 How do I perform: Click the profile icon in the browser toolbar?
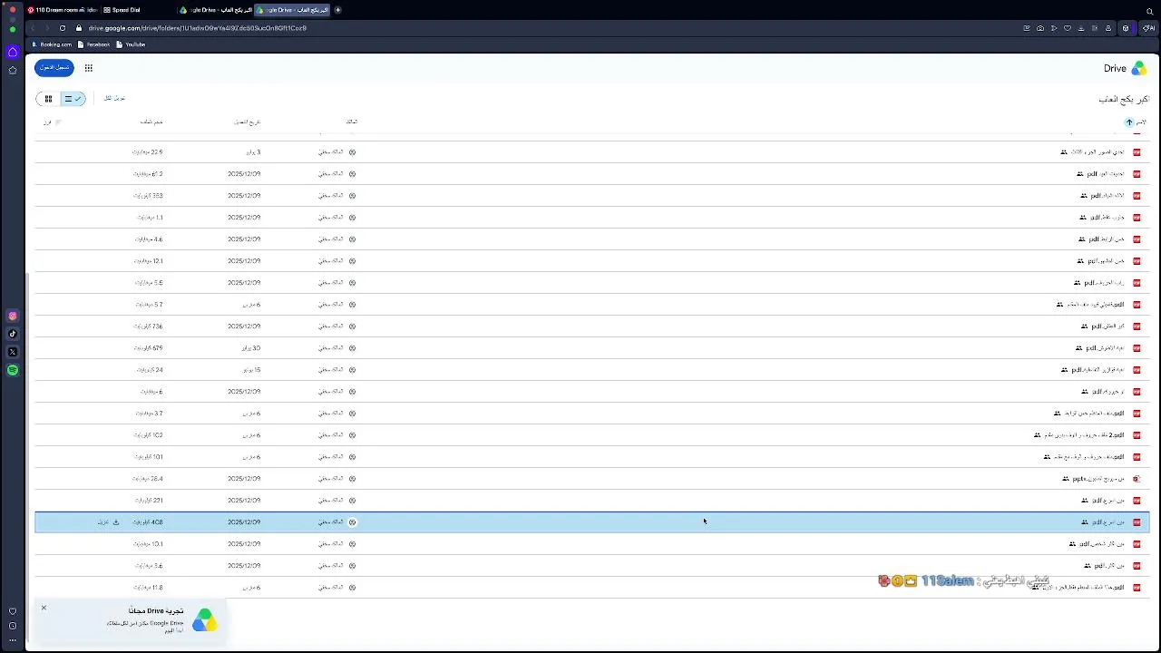point(1108,28)
